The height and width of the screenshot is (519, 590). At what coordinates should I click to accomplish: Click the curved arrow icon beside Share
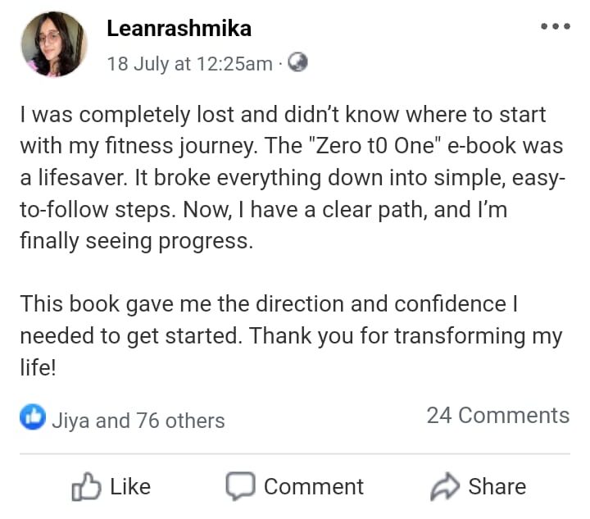point(445,487)
